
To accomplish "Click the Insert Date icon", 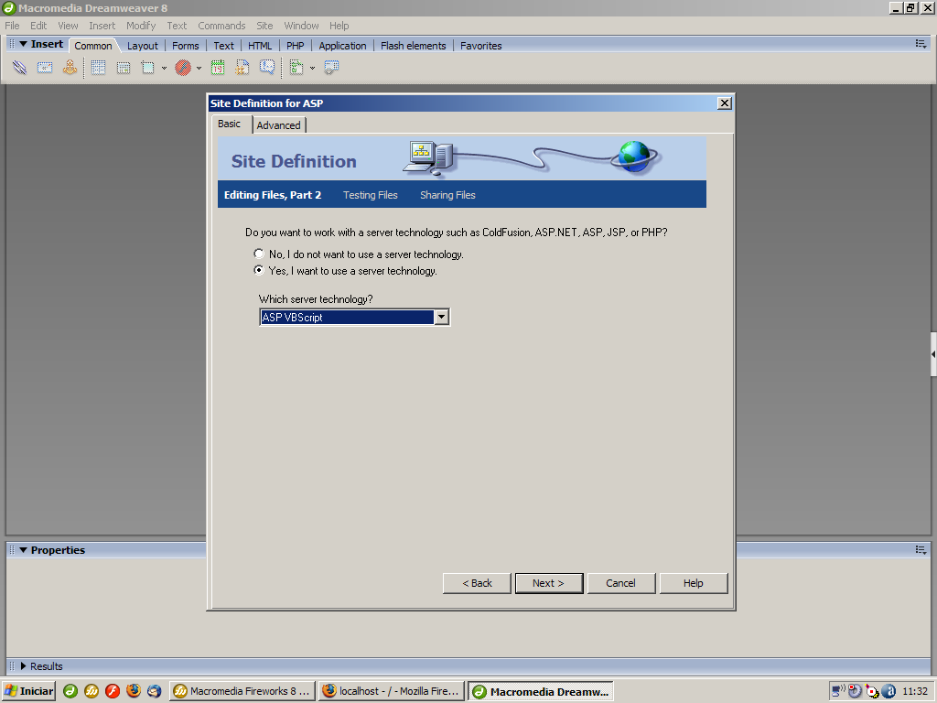I will pos(218,68).
